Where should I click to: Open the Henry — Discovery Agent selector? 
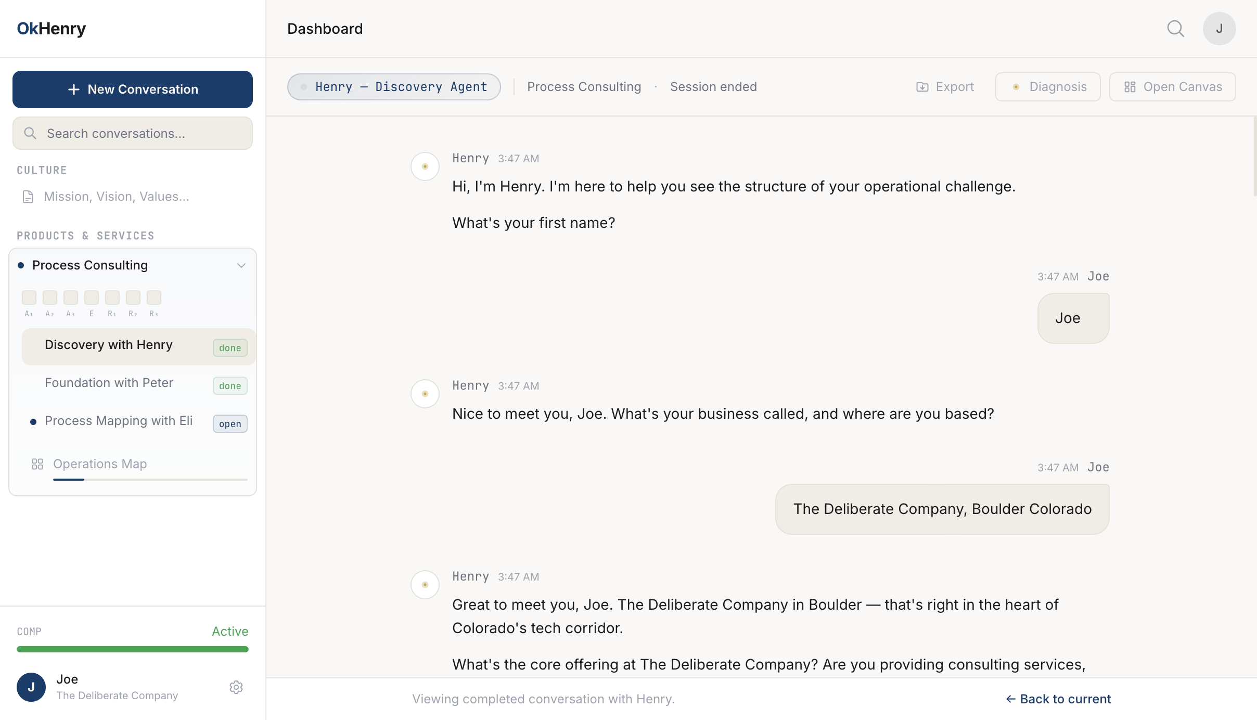(393, 87)
